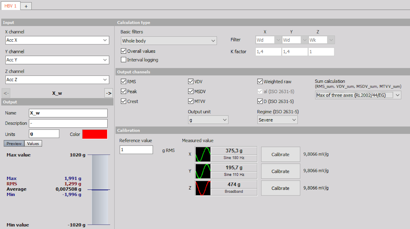Open the Z channel dropdown

click(x=57, y=80)
